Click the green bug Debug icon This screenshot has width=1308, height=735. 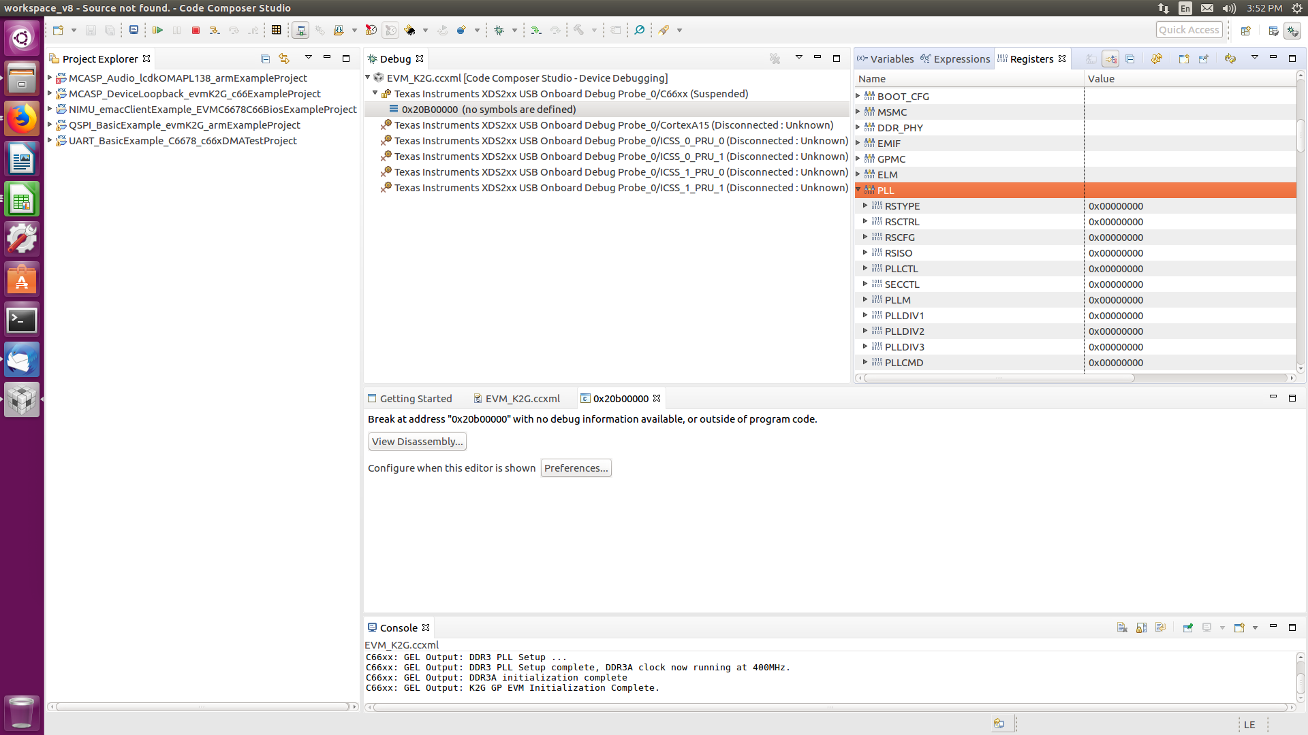click(499, 31)
